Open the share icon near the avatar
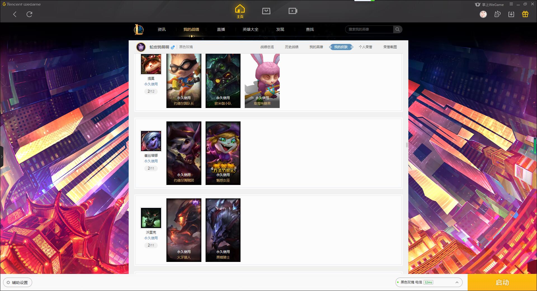The width and height of the screenshot is (537, 291). pyautogui.click(x=497, y=14)
